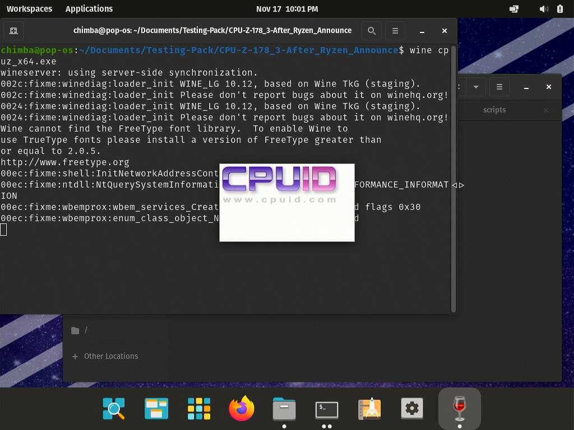Open the Terminal dock icon
Screen dimensions: 574x430
(327, 410)
